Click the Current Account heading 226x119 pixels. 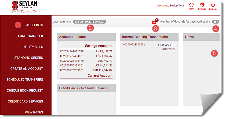pyautogui.click(x=100, y=76)
